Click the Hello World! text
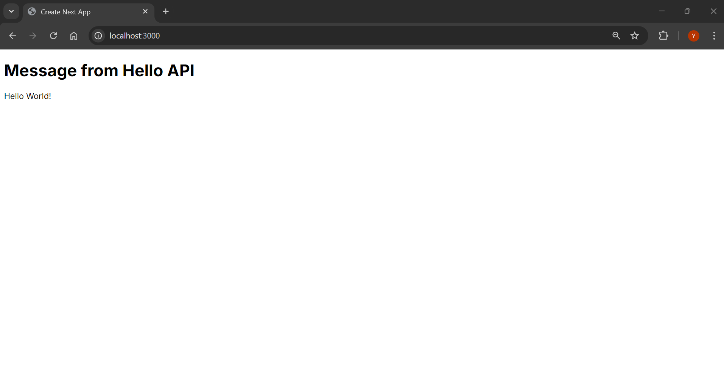The image size is (724, 378). (x=28, y=96)
